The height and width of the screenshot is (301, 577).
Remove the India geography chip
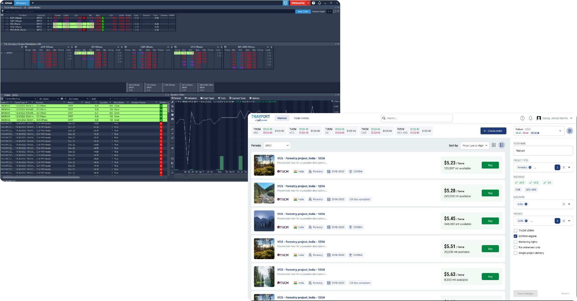coord(526,204)
